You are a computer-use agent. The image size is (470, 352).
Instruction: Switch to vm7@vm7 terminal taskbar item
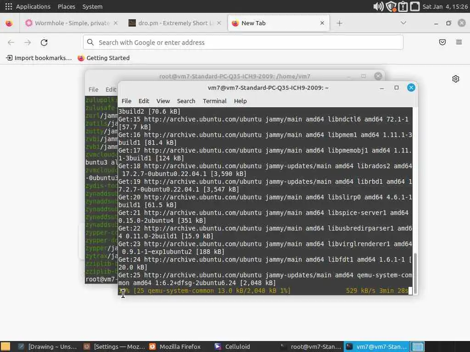point(376,346)
